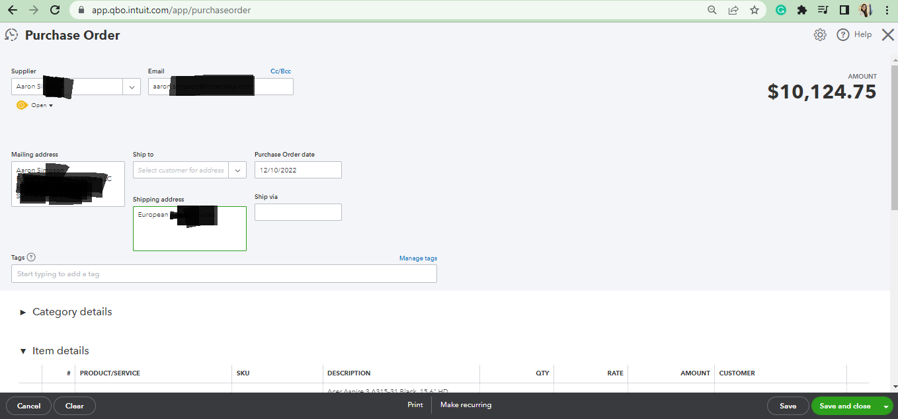Click the DESCRIPTION column header
This screenshot has width=898, height=419.
(349, 373)
